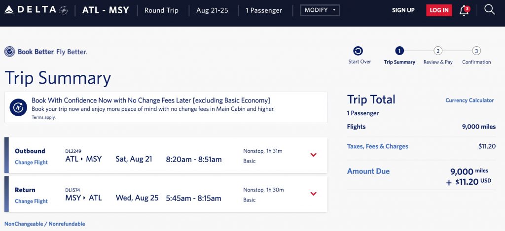
Task: Click NonChangeable / Nonrefundable link
Action: (x=44, y=224)
